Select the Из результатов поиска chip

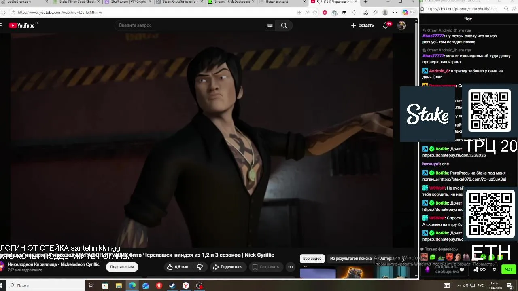[x=350, y=259]
